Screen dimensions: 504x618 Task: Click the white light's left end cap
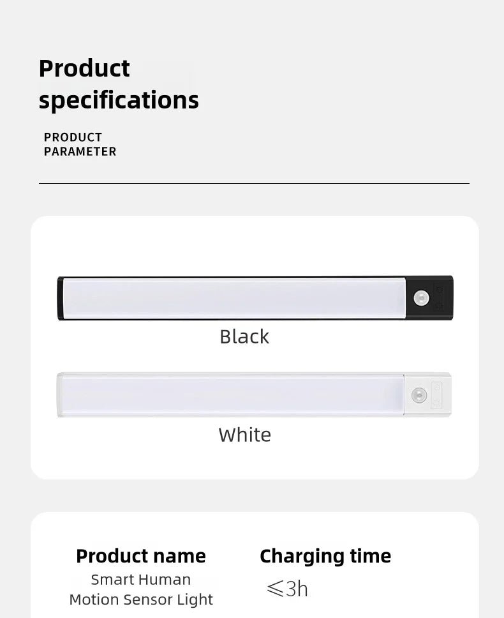tap(59, 395)
